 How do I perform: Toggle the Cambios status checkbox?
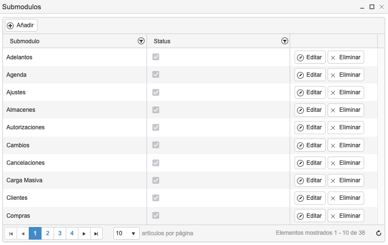156,145
